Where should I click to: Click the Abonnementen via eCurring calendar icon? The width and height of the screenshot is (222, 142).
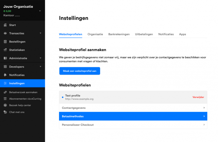5,99
